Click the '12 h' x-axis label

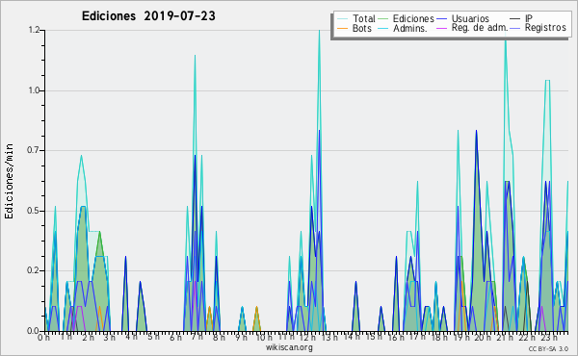tap(307, 338)
